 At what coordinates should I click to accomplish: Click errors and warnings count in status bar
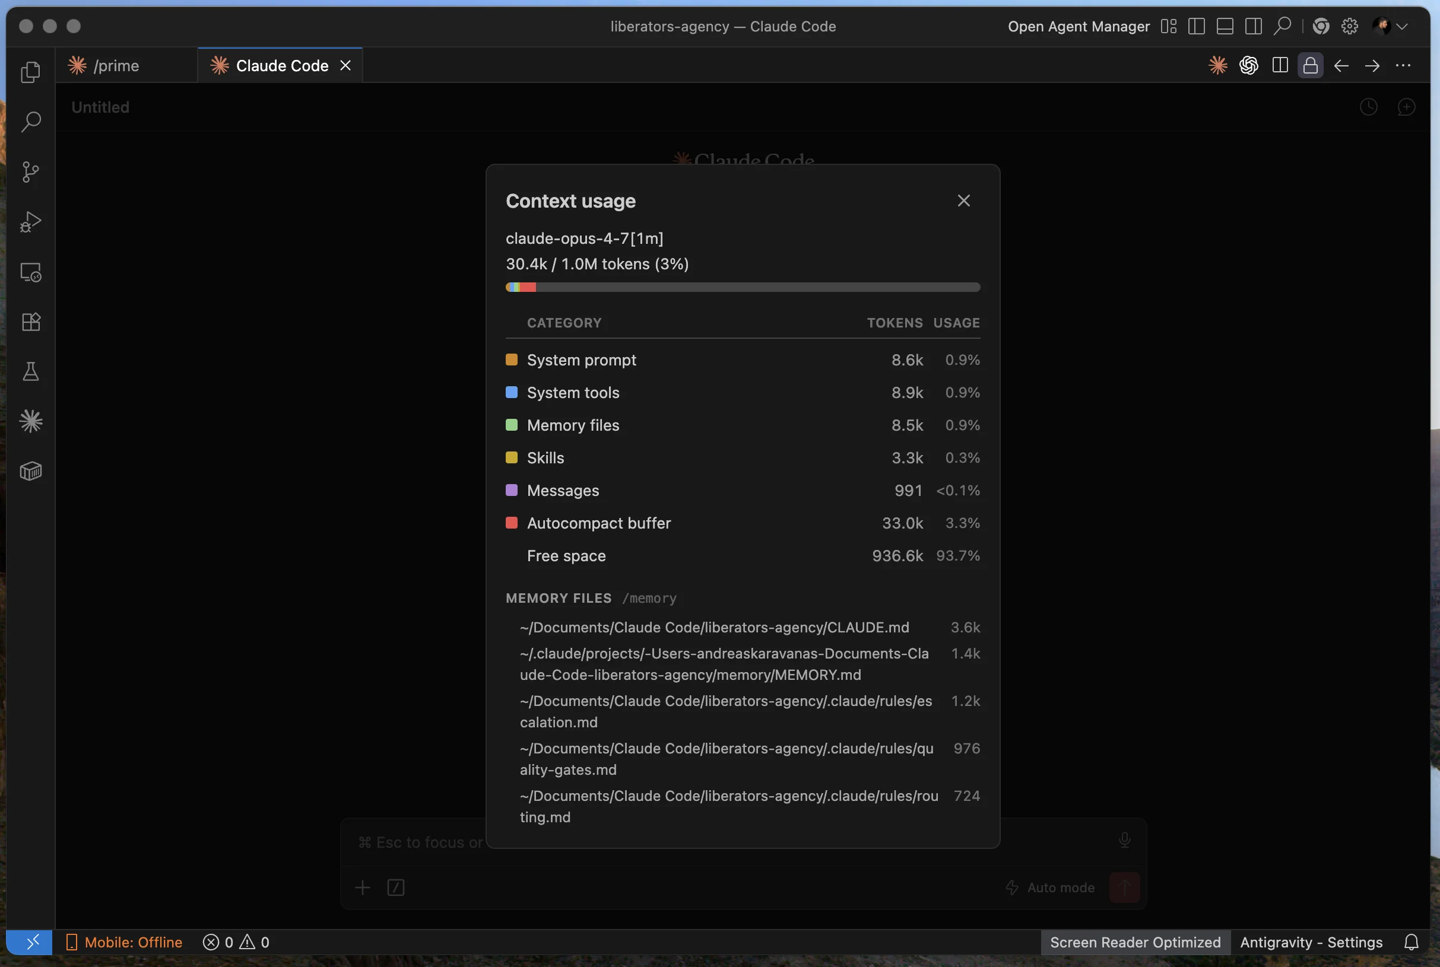[x=236, y=942]
